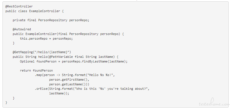This screenshot has width=230, height=109.
Task: Click the person.getFirstName() call
Action: coord(69,80)
